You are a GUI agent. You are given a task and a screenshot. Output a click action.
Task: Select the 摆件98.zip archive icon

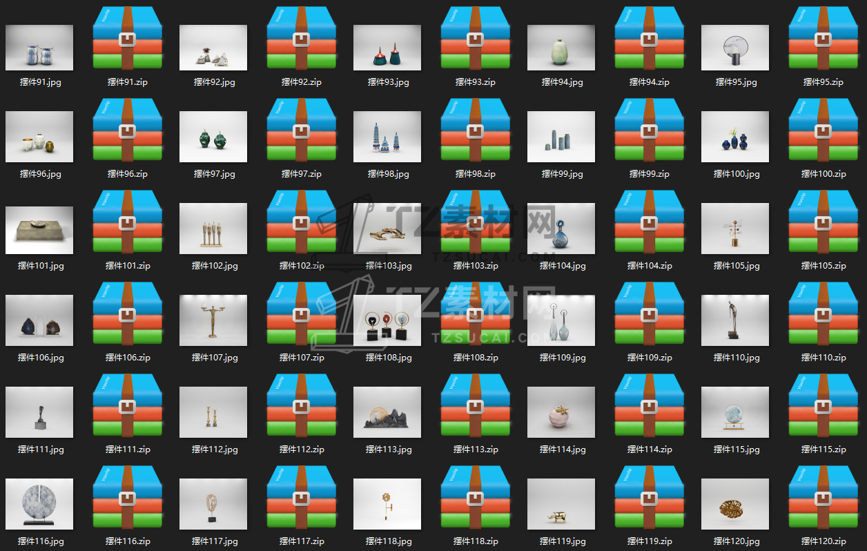tap(476, 130)
